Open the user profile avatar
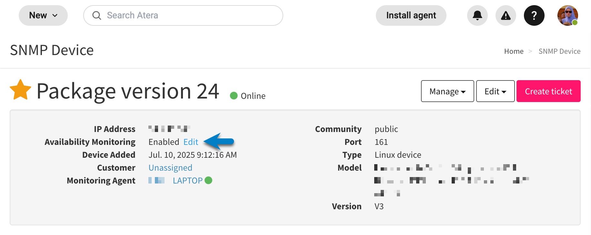The height and width of the screenshot is (235, 591). click(x=567, y=15)
